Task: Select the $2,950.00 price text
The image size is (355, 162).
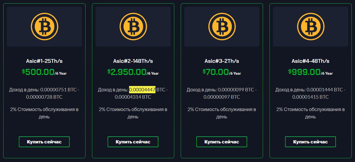Action: pyautogui.click(x=127, y=72)
